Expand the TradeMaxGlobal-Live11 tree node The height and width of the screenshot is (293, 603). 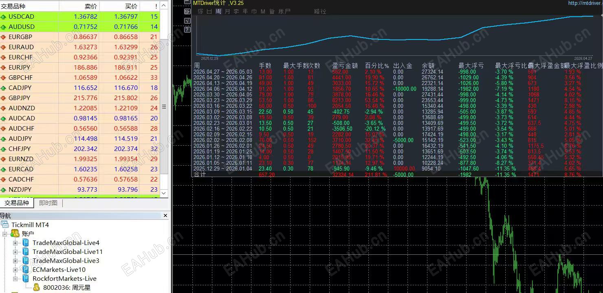(15, 252)
